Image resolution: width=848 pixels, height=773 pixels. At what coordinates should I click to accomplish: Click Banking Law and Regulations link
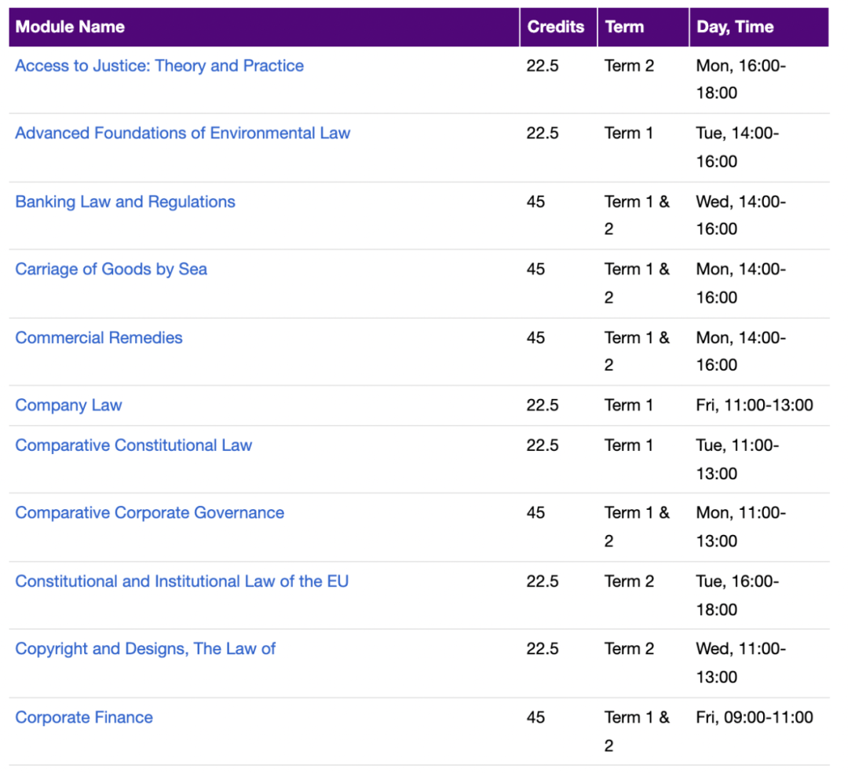125,202
